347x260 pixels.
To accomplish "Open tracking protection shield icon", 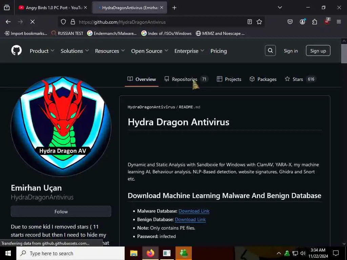I will pos(63,22).
